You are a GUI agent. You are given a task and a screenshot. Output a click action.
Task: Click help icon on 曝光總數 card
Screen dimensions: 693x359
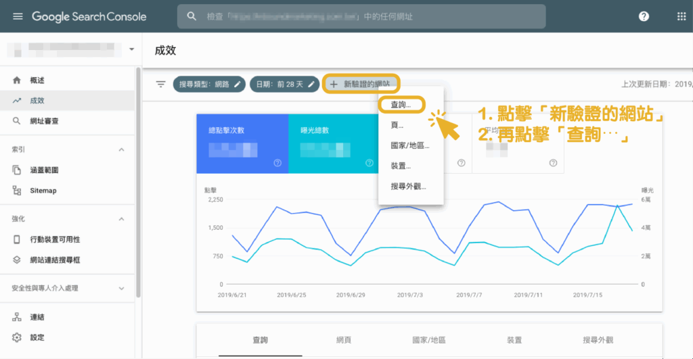370,163
